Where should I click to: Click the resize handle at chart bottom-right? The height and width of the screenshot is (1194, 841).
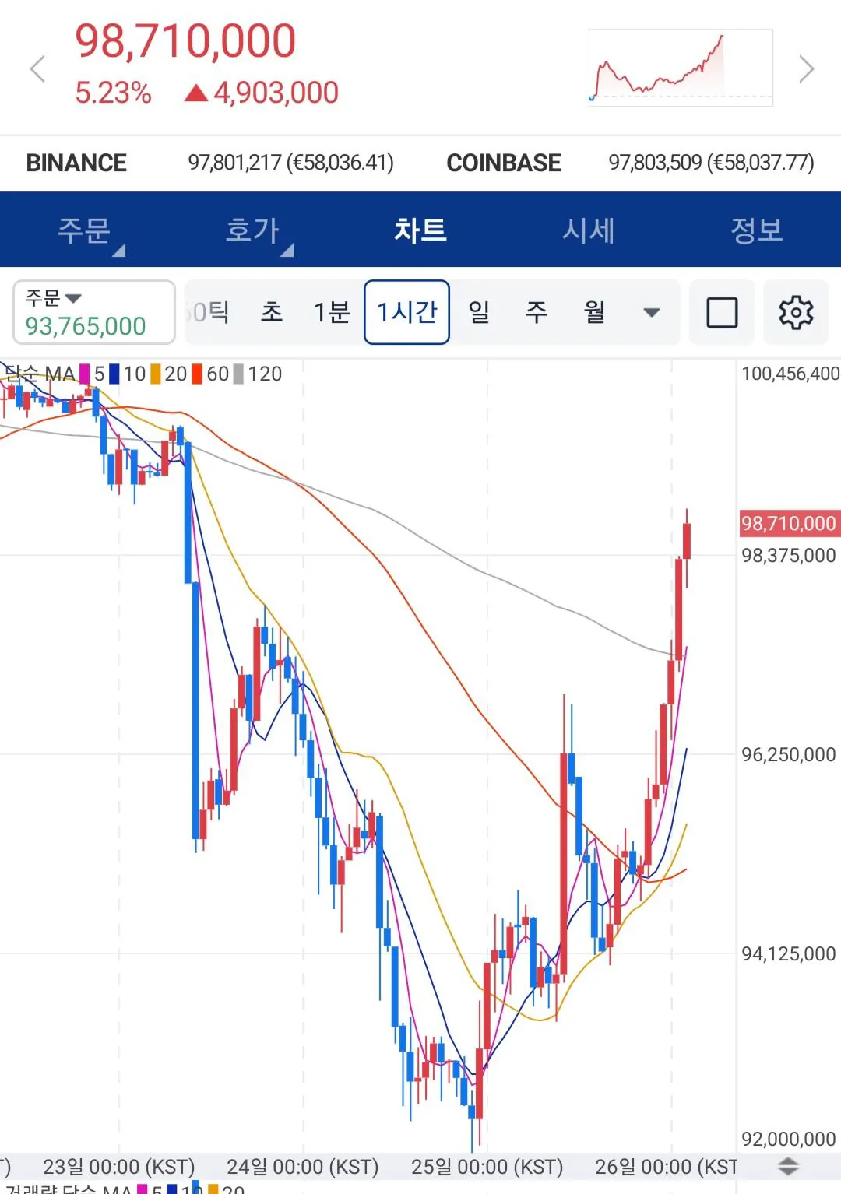tap(789, 1166)
